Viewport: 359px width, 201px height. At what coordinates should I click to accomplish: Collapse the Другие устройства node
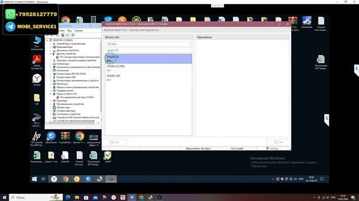(x=51, y=54)
